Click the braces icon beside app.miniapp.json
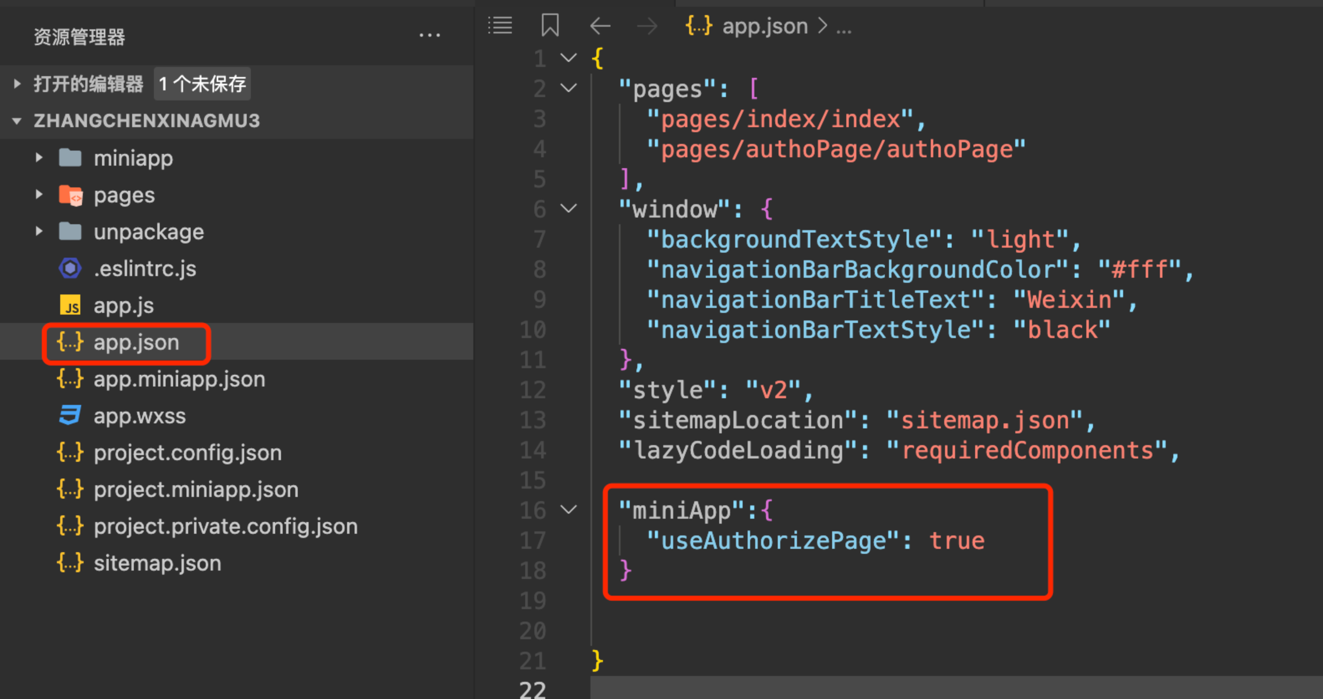The width and height of the screenshot is (1323, 699). [x=70, y=379]
